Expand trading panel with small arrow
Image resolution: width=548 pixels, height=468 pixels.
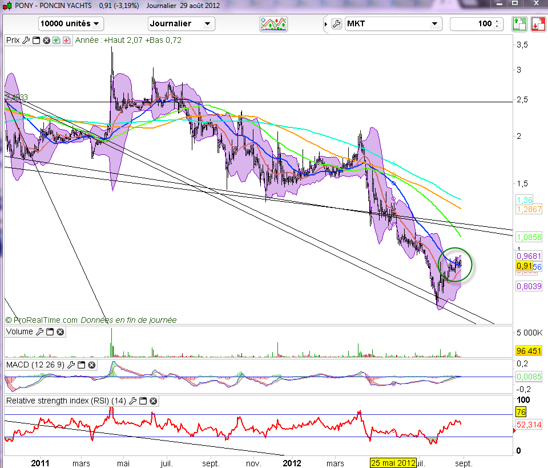[x=326, y=24]
